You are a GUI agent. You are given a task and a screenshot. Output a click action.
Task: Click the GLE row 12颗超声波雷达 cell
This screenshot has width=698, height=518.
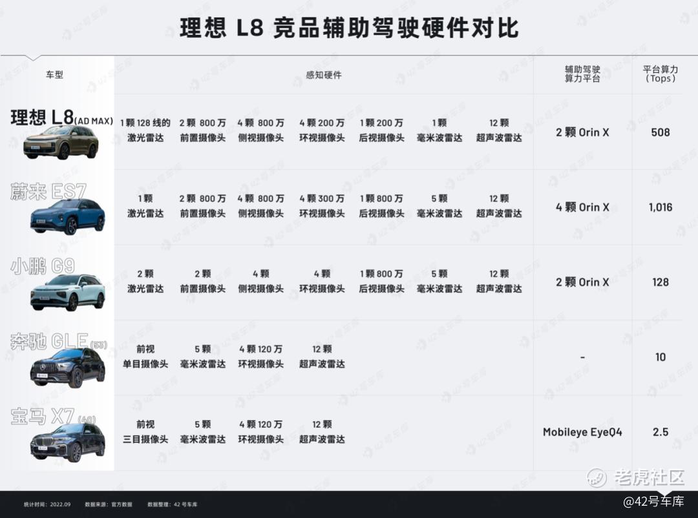point(322,356)
